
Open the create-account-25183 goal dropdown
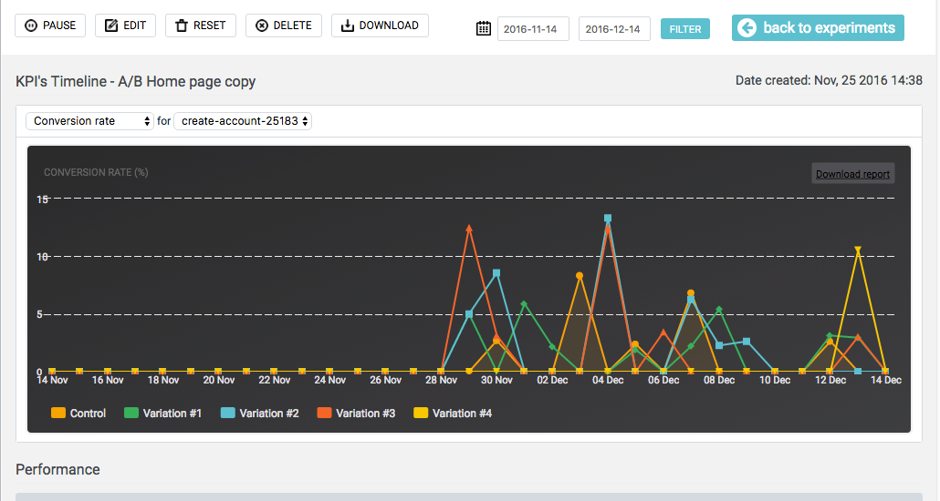(243, 121)
